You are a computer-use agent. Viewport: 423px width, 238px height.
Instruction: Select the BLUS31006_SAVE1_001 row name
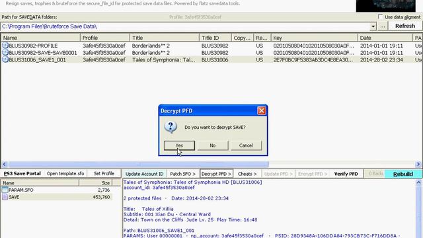37,59
